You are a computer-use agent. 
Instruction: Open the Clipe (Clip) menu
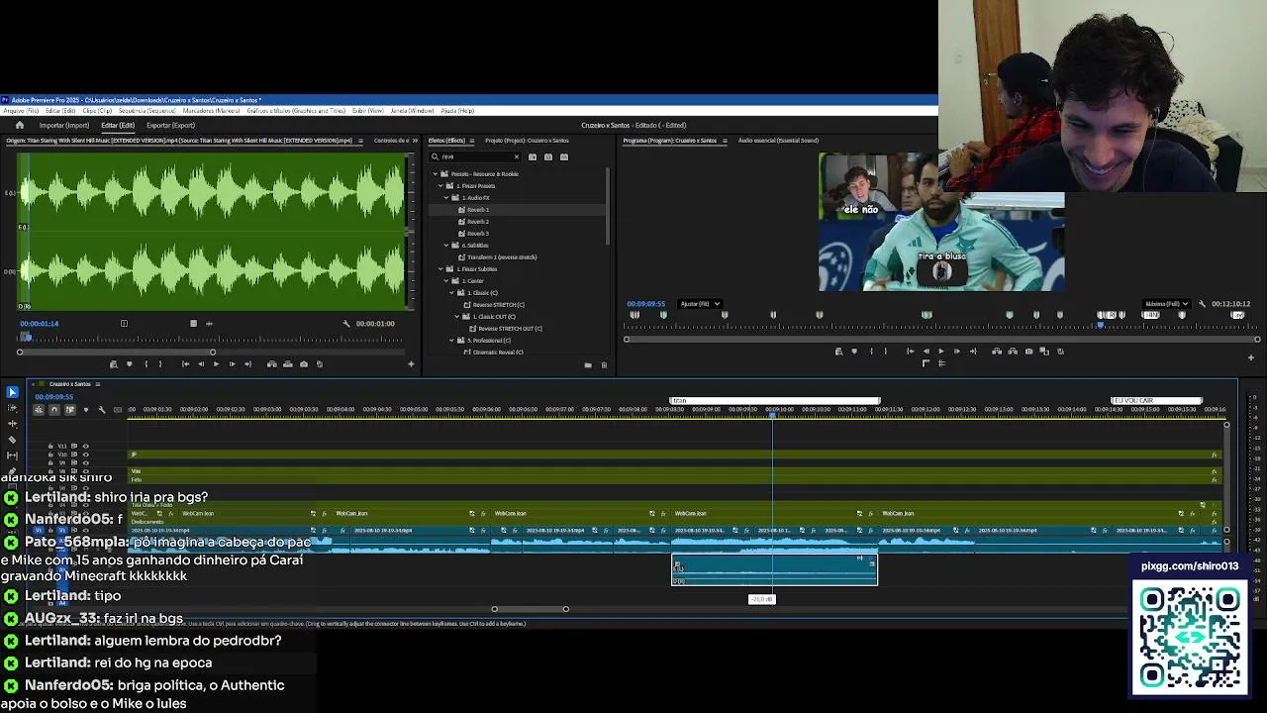coord(97,111)
